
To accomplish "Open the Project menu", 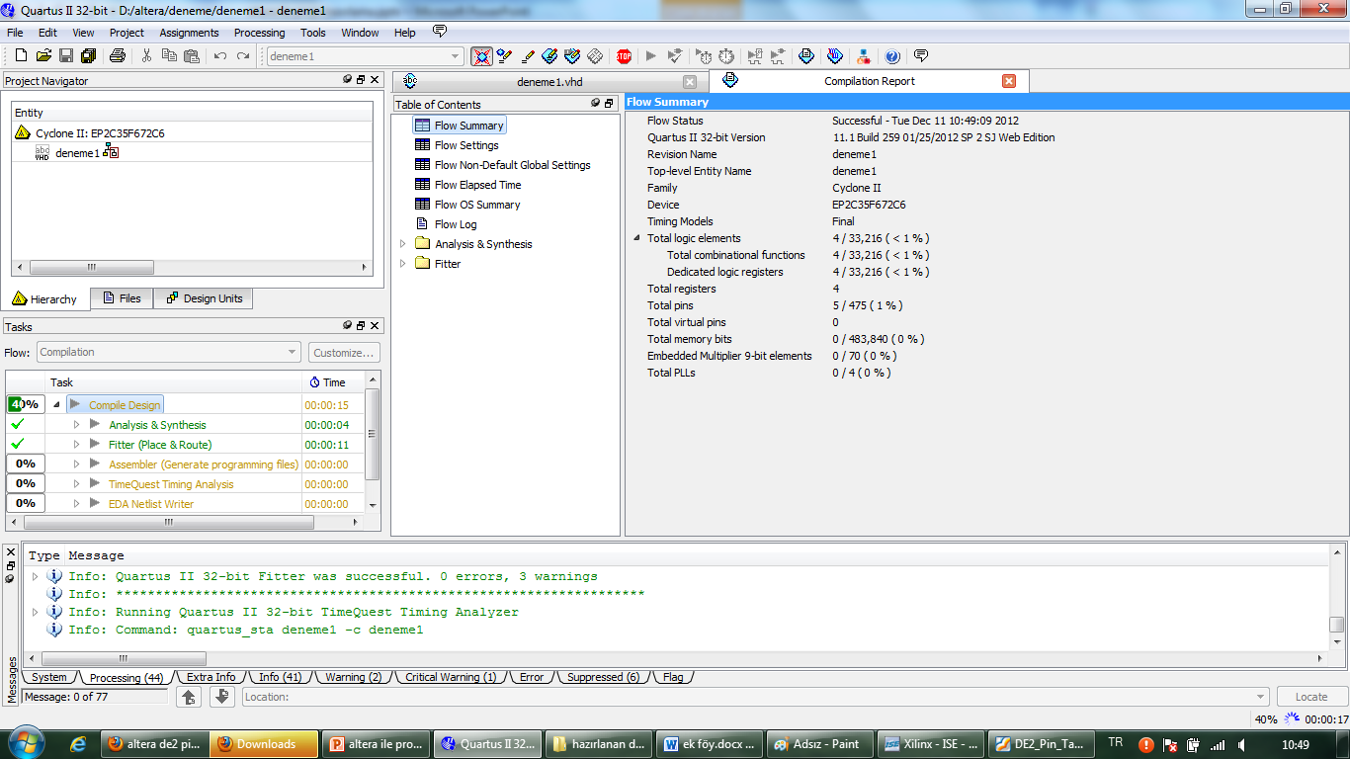I will (x=127, y=33).
